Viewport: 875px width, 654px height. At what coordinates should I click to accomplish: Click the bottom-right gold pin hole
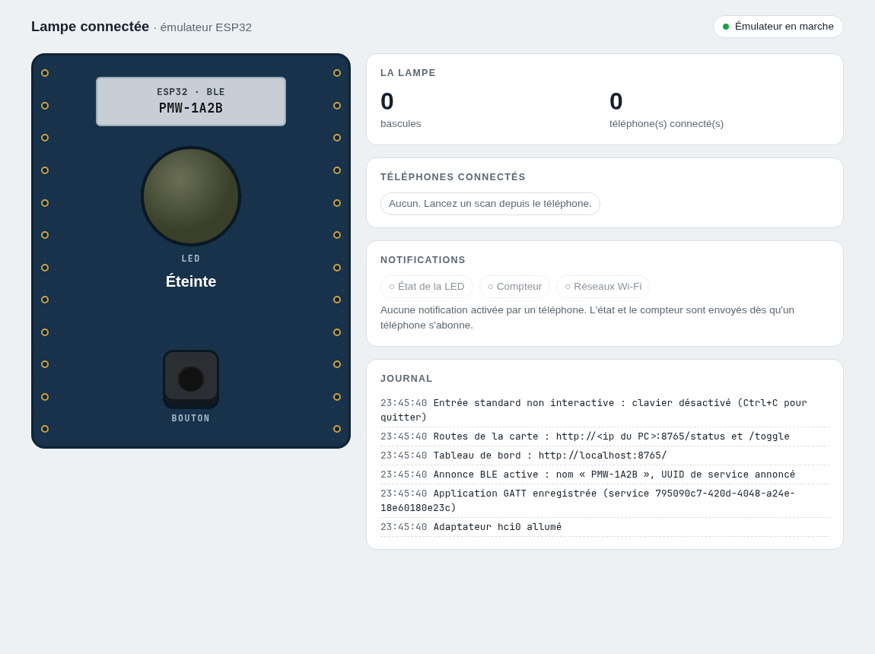click(337, 429)
